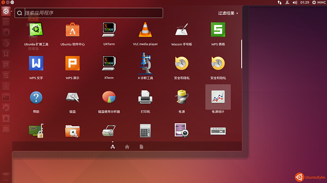Open WPS 文字 writer

tap(36, 63)
